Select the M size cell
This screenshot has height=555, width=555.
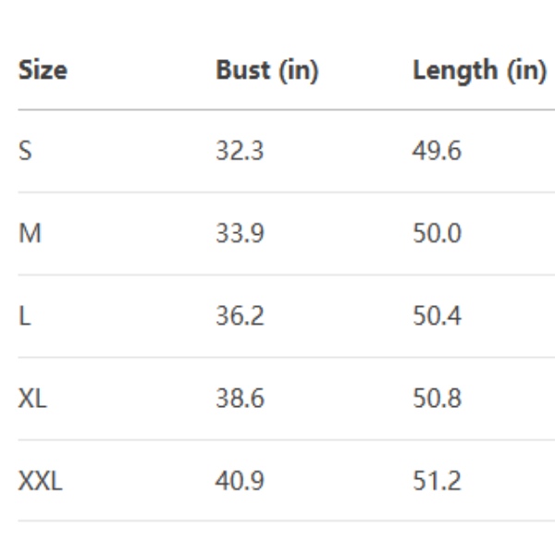(30, 233)
